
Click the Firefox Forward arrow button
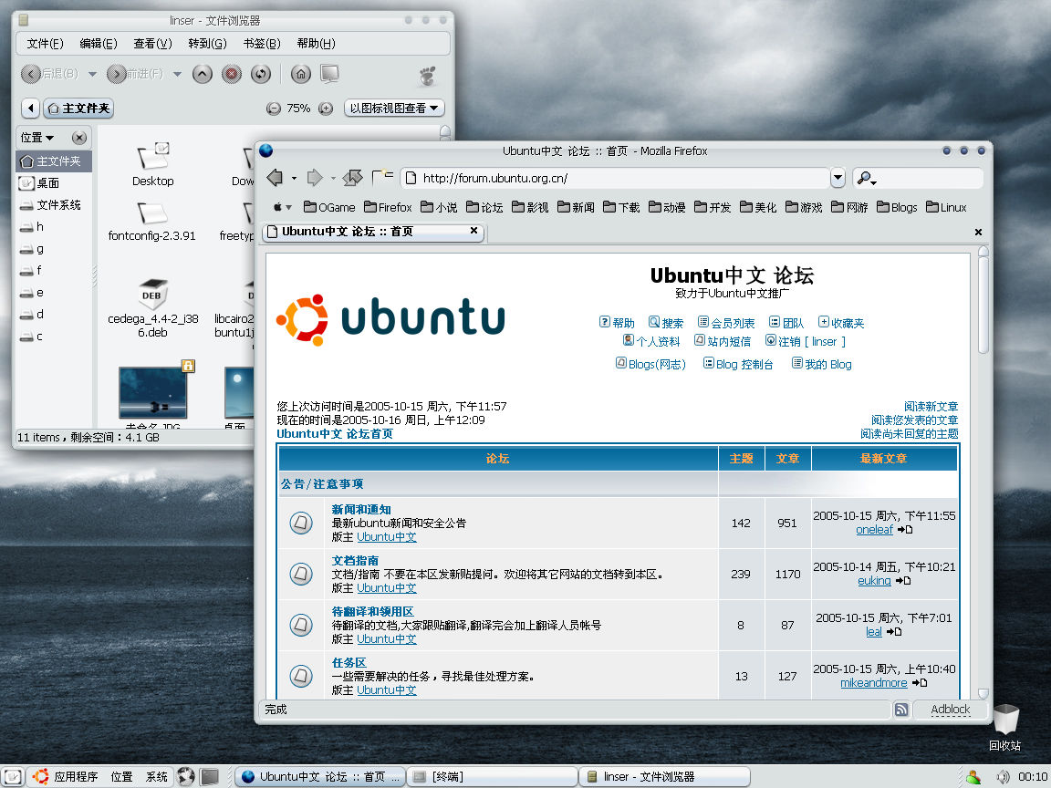[315, 178]
